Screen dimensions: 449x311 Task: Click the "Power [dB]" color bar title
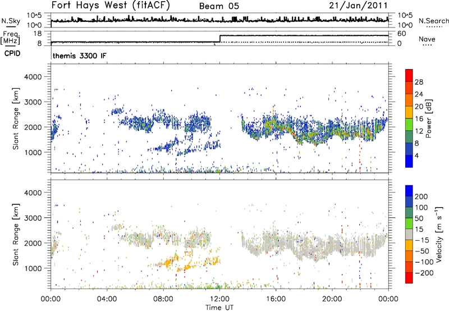[429, 118]
